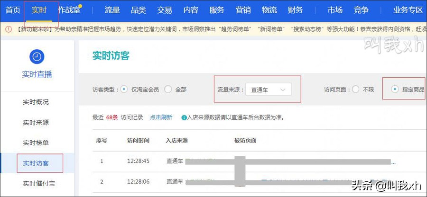Viewport: 427px width, 197px height.
Task: Open the 服务 tab
Action: 217,10
